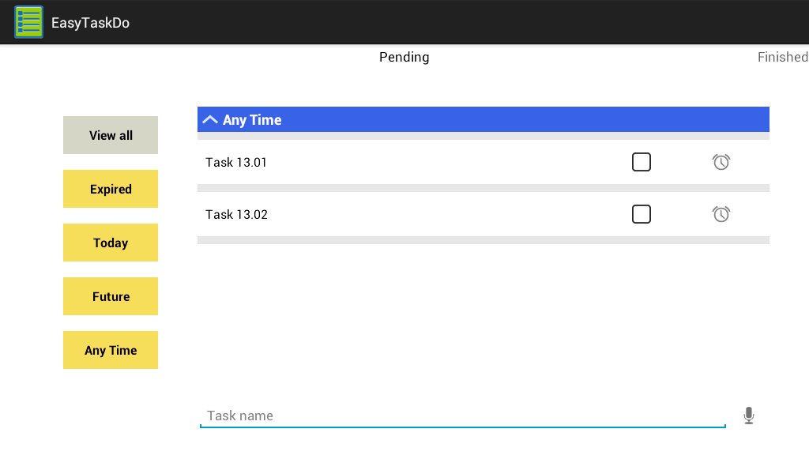Click the clock icon beside Task 13.02
This screenshot has height=474, width=809.
click(721, 214)
